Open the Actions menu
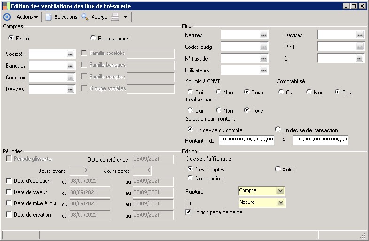This screenshot has width=369, height=241. pos(27,17)
